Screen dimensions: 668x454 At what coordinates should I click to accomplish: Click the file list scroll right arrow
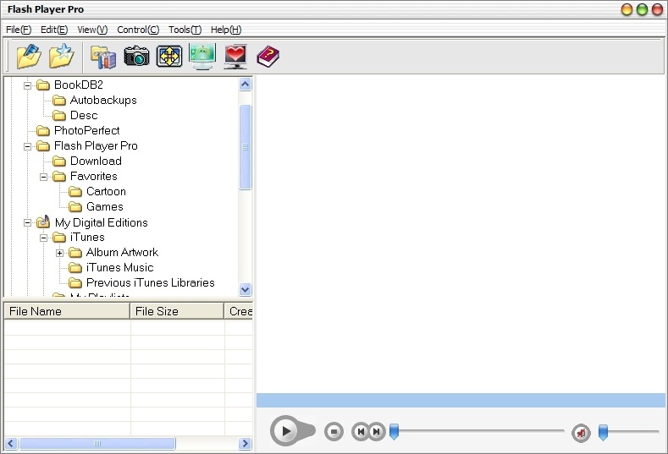point(245,444)
